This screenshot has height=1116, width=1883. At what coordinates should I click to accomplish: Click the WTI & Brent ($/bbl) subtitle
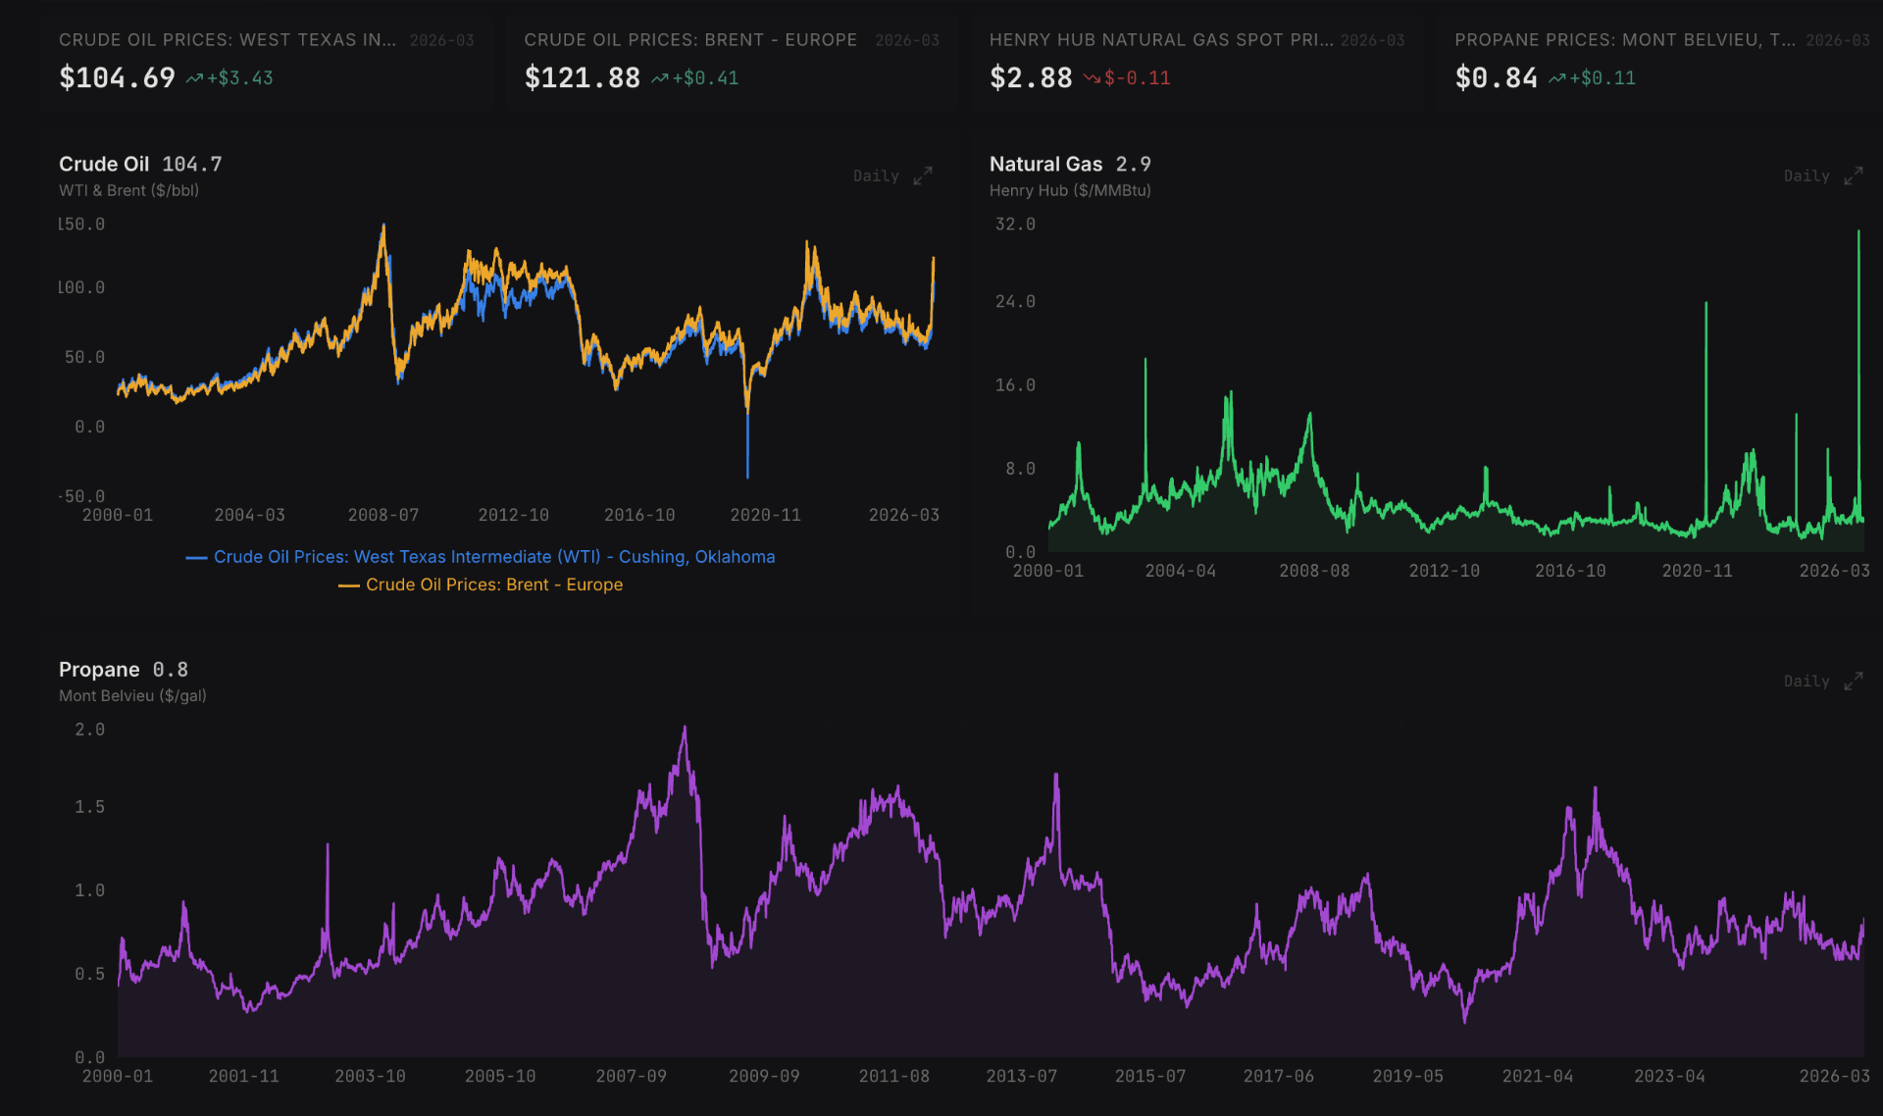(128, 190)
